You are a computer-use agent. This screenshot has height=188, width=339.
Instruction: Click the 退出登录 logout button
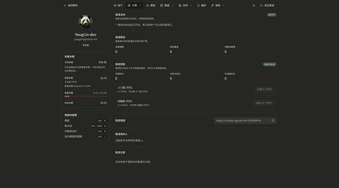point(267,5)
